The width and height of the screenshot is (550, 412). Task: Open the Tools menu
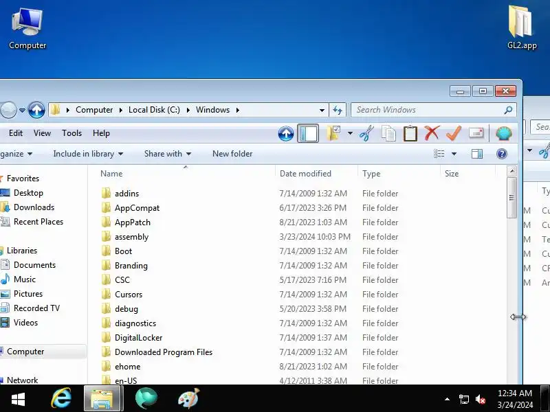(x=72, y=133)
